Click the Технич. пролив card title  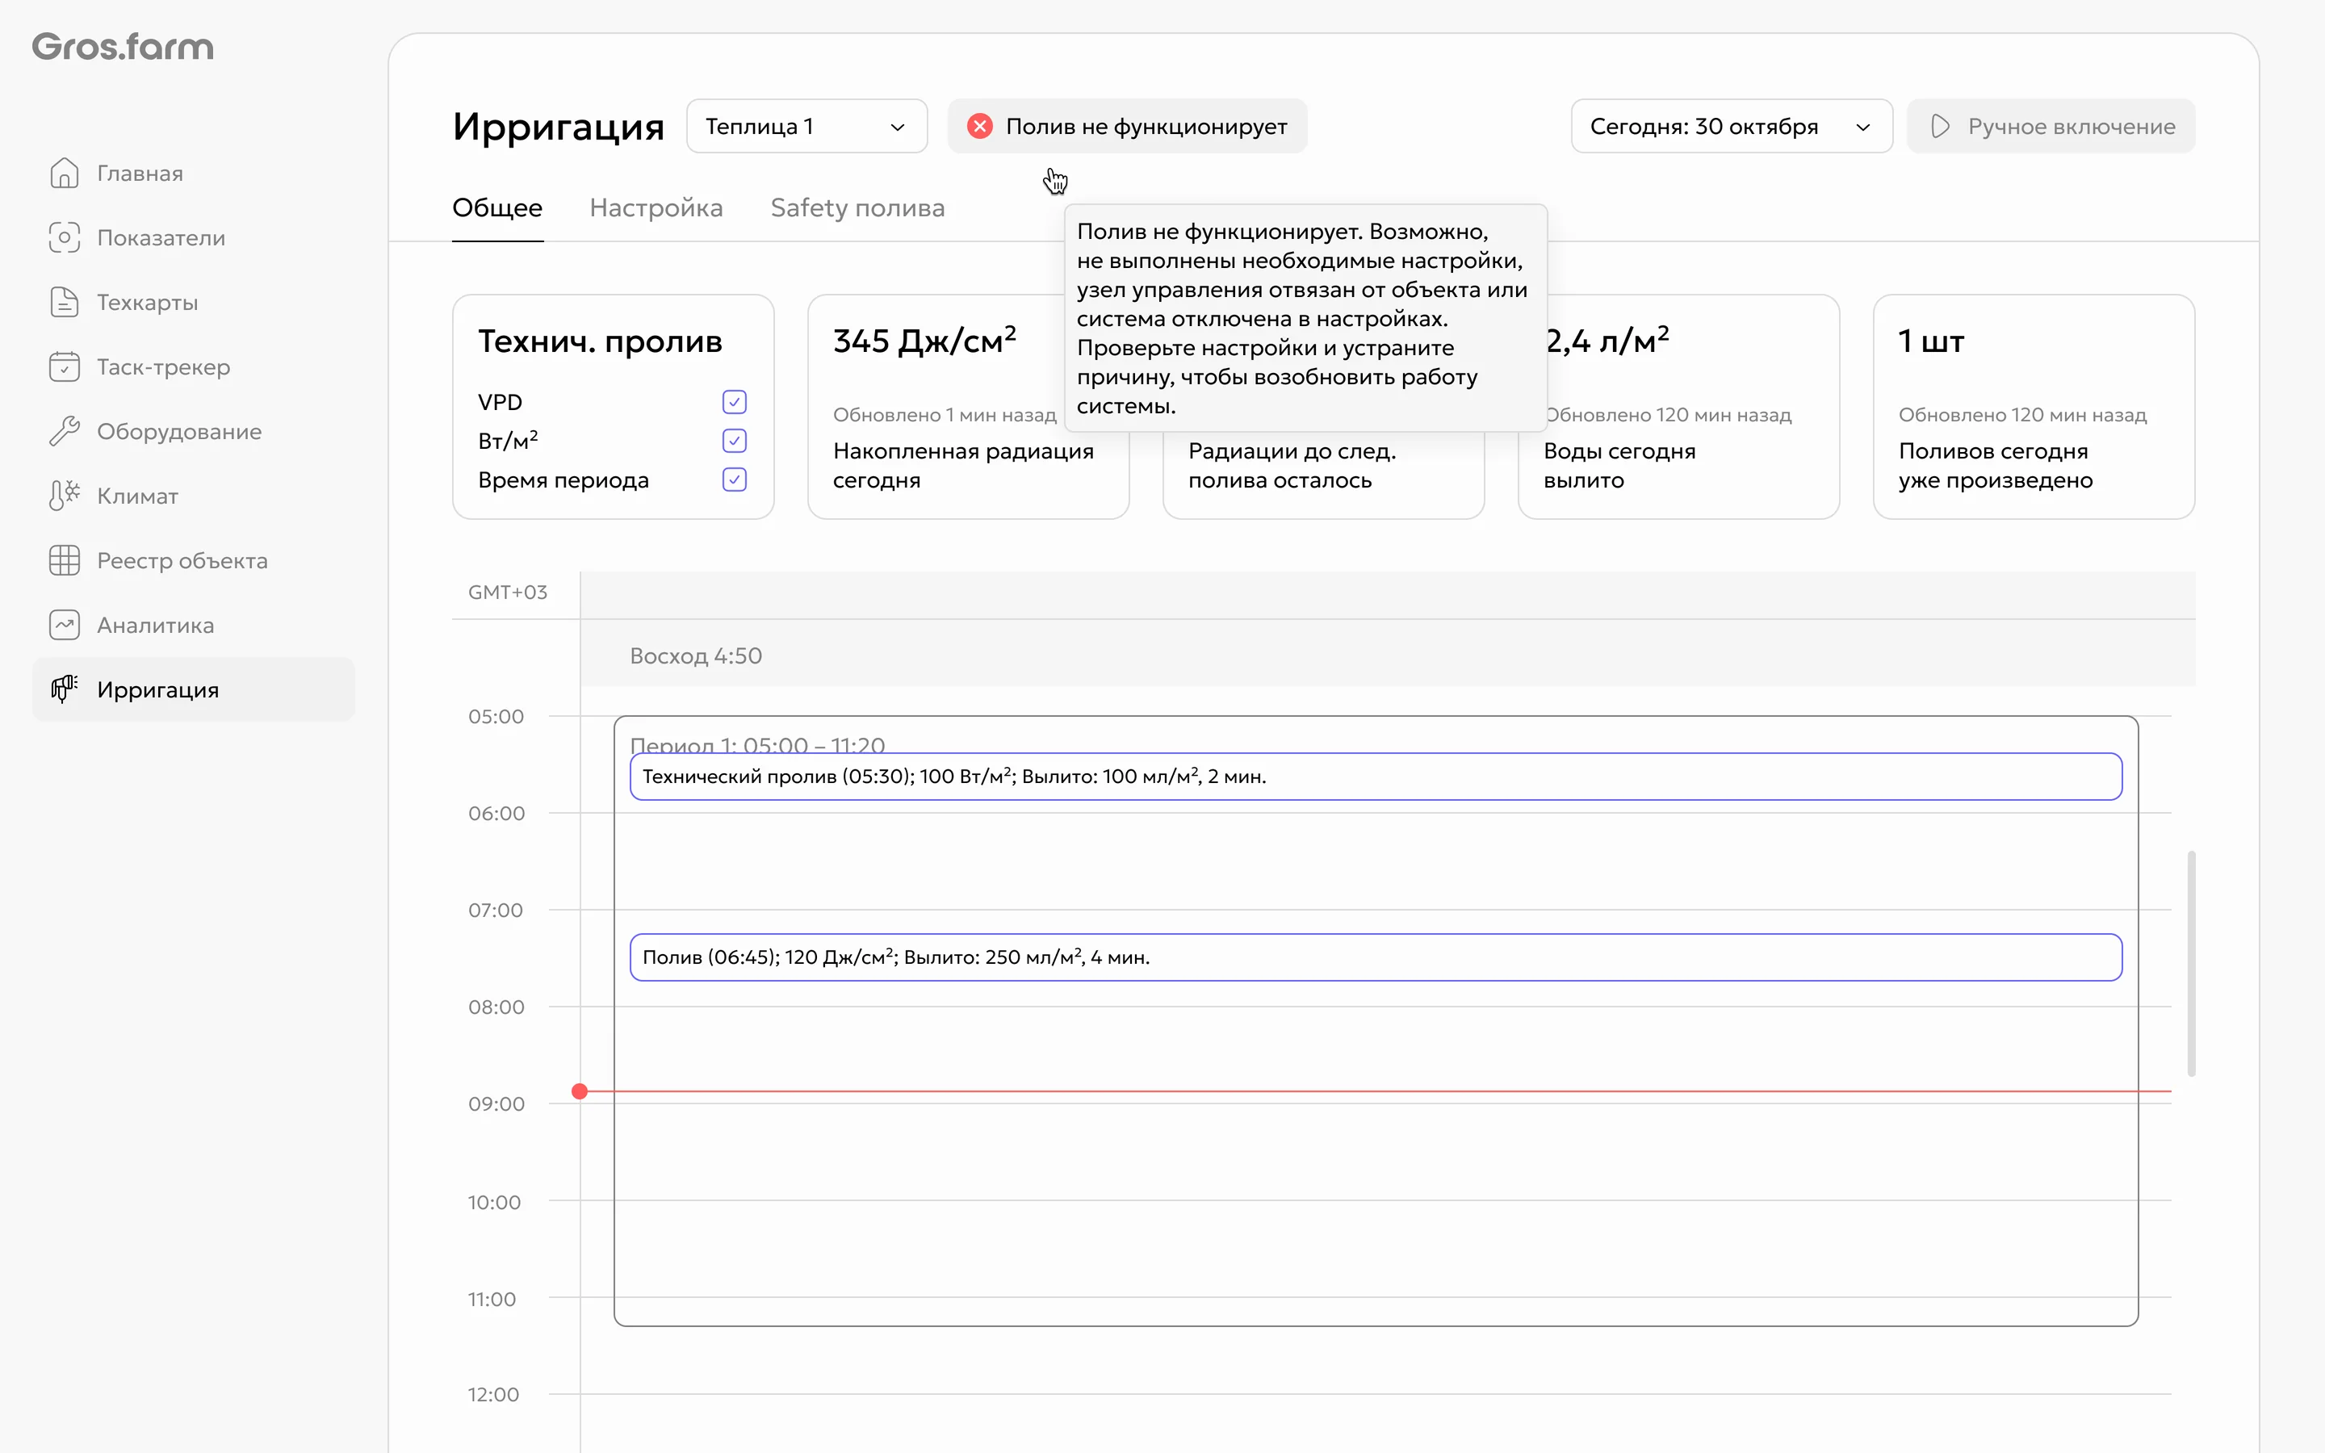600,341
